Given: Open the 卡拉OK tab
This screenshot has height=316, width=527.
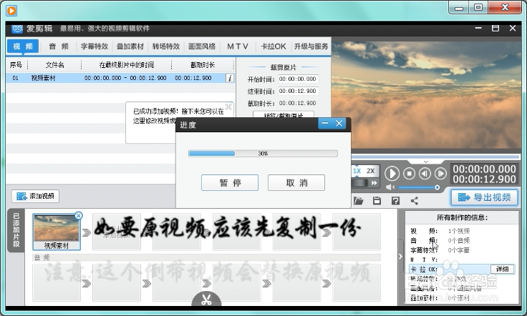Looking at the screenshot, I should (274, 46).
